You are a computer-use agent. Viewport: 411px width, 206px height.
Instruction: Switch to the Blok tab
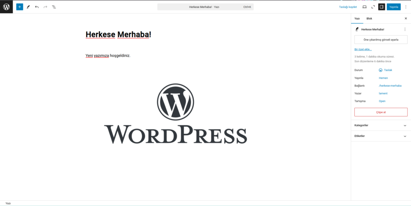coord(369,18)
